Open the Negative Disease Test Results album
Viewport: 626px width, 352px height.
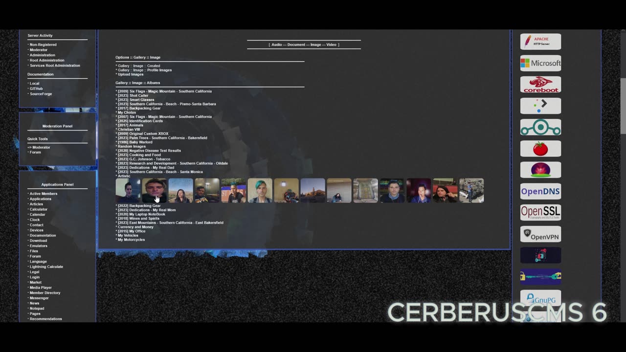(x=149, y=151)
